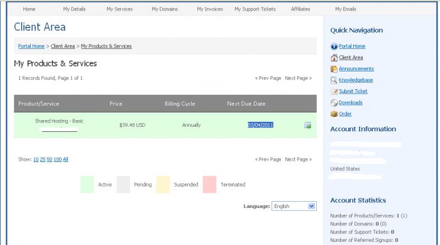Click red Terminated legend swatch
The height and width of the screenshot is (245, 440).
(209, 185)
